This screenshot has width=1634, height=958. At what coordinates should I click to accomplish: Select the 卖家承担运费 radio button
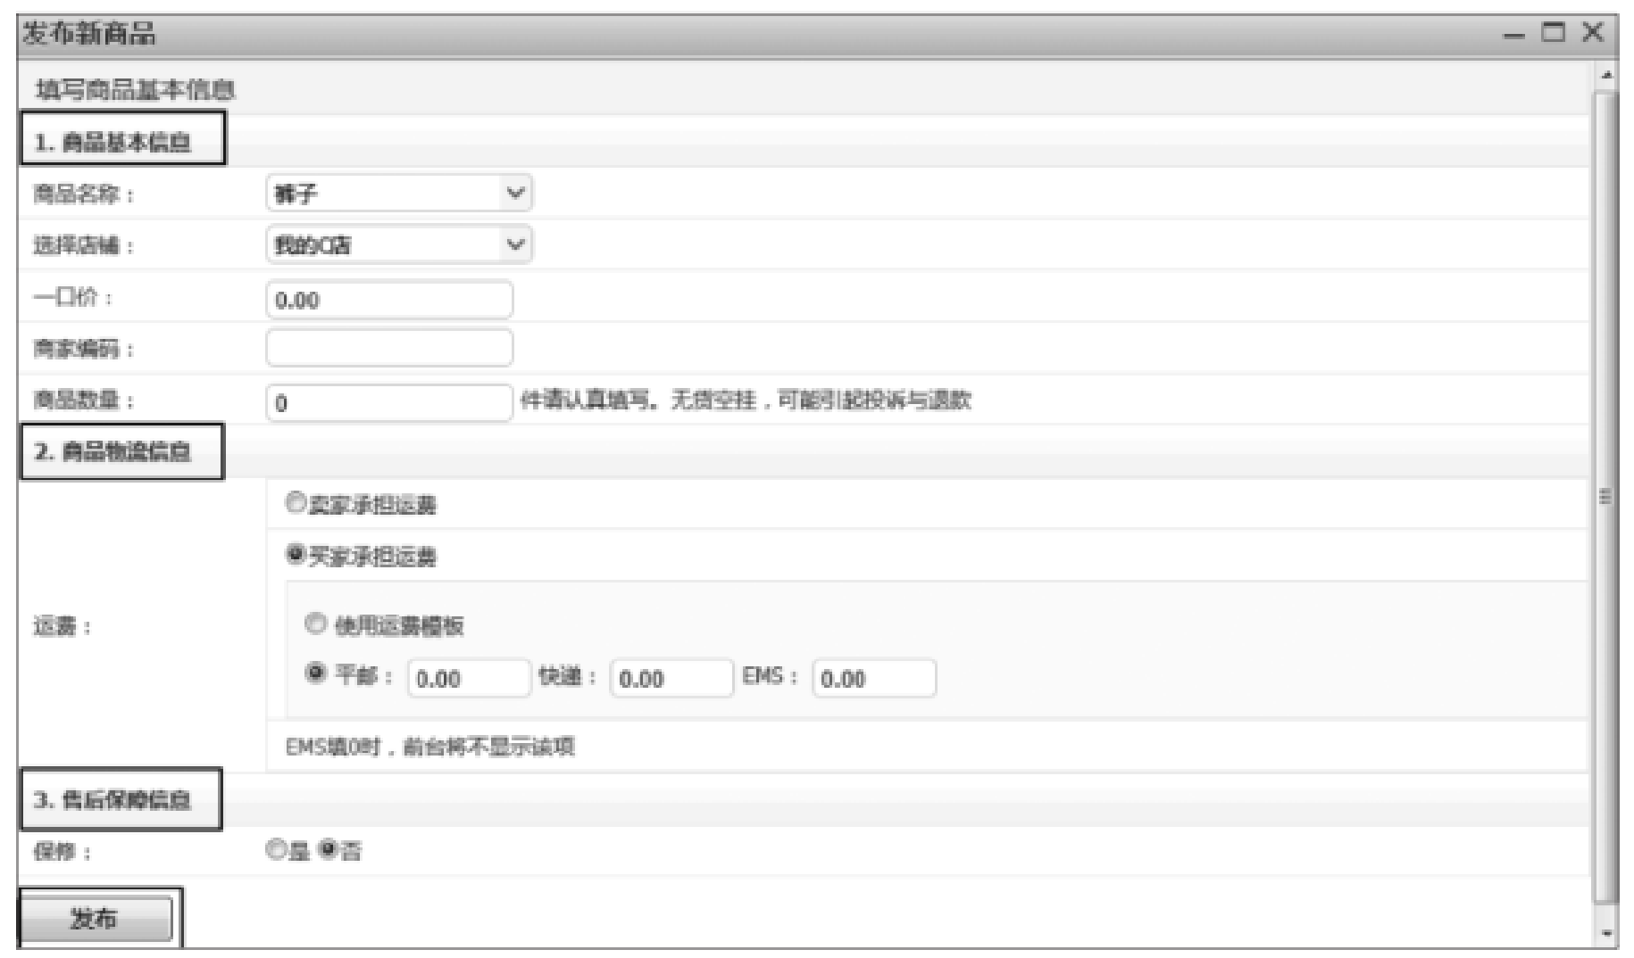(x=296, y=503)
